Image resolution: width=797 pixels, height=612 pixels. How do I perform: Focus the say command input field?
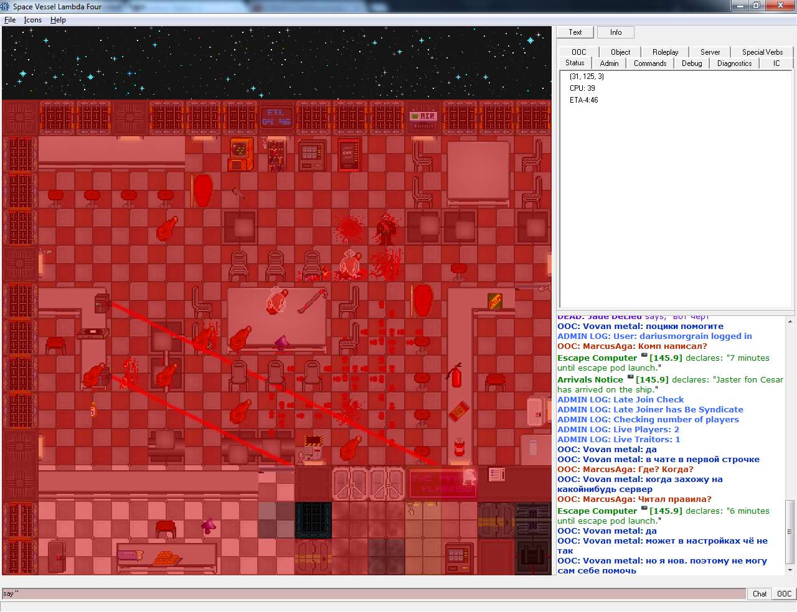point(374,593)
